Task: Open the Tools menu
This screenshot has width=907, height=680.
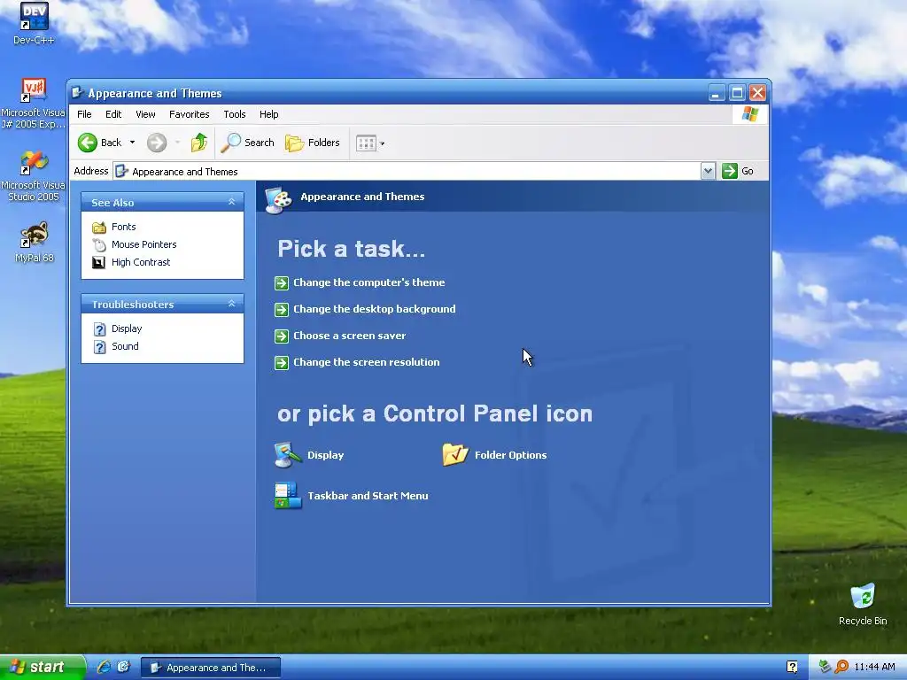Action: (234, 114)
